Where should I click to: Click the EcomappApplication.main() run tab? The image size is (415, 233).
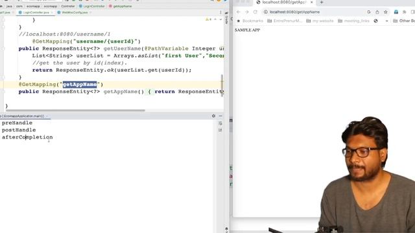(23, 116)
